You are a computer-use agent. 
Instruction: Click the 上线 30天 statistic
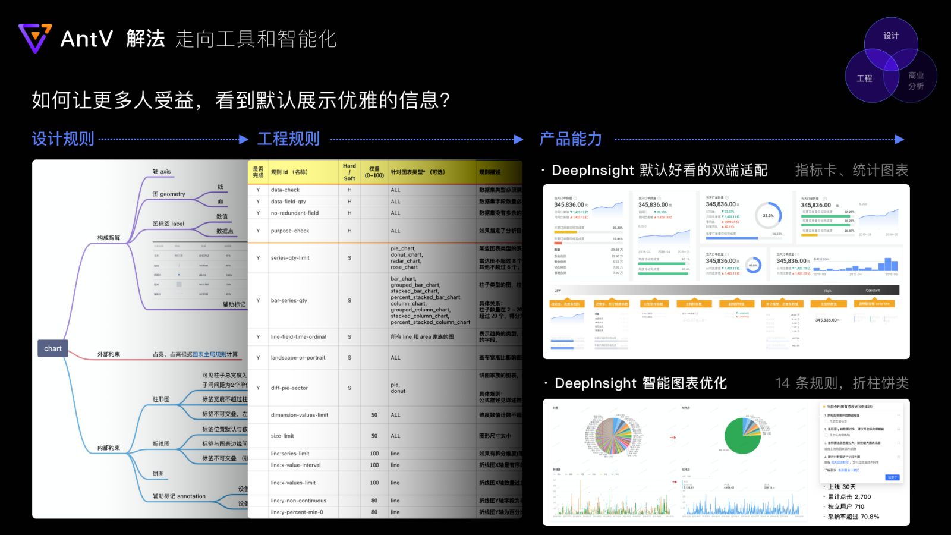[842, 487]
